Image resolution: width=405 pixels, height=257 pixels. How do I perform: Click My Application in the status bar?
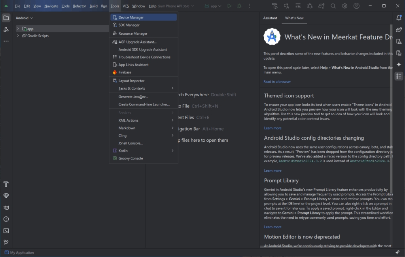[19, 253]
